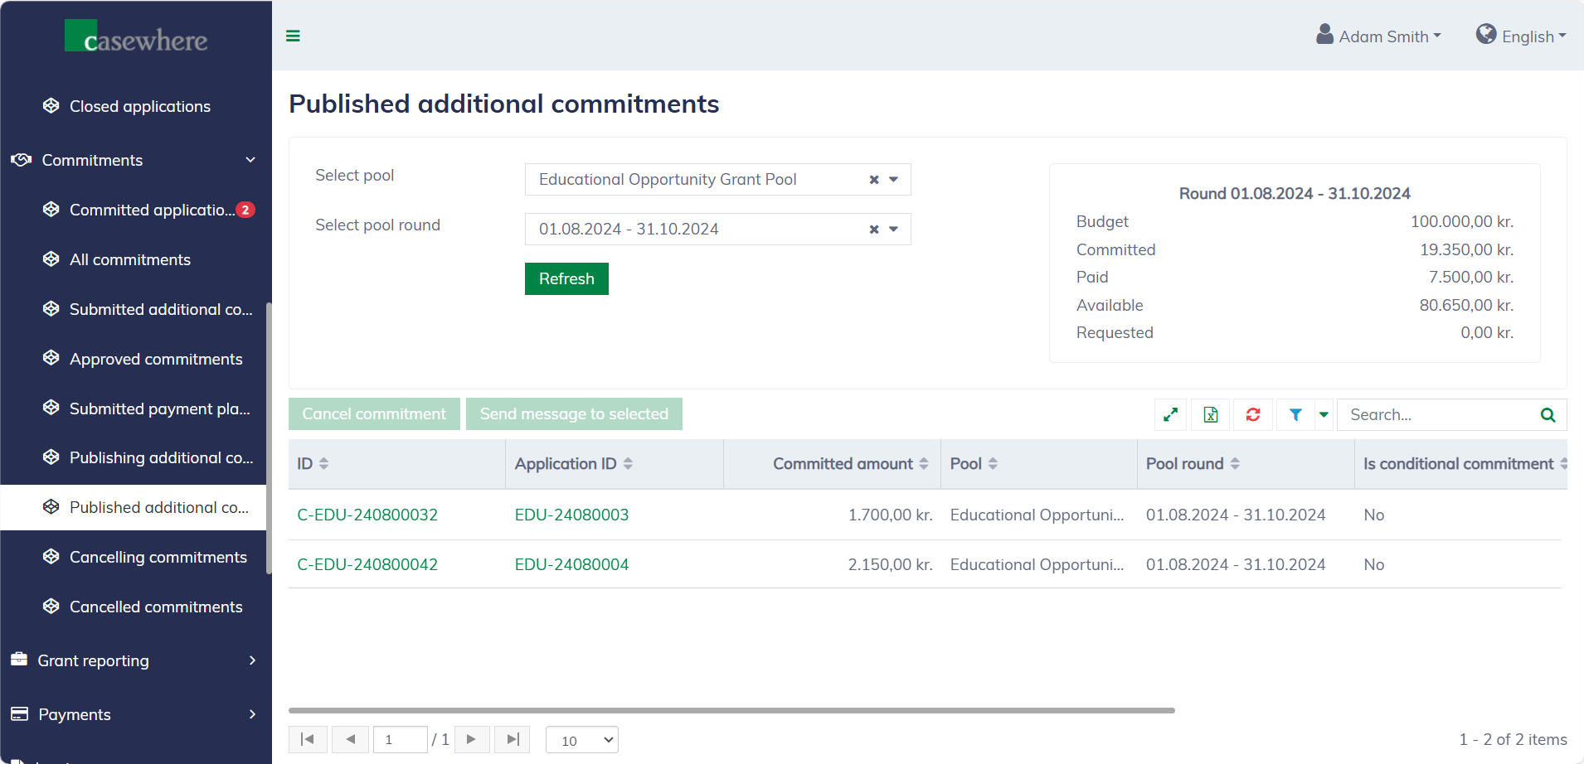
Task: Click the hamburger menu icon
Action: click(x=293, y=36)
